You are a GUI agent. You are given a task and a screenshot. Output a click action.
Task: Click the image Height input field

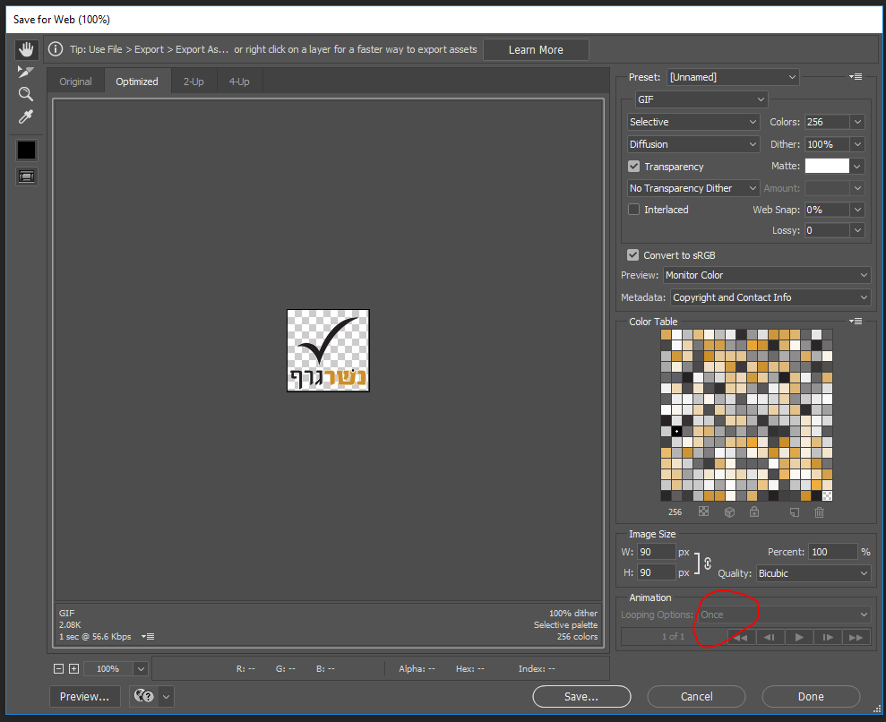point(657,572)
